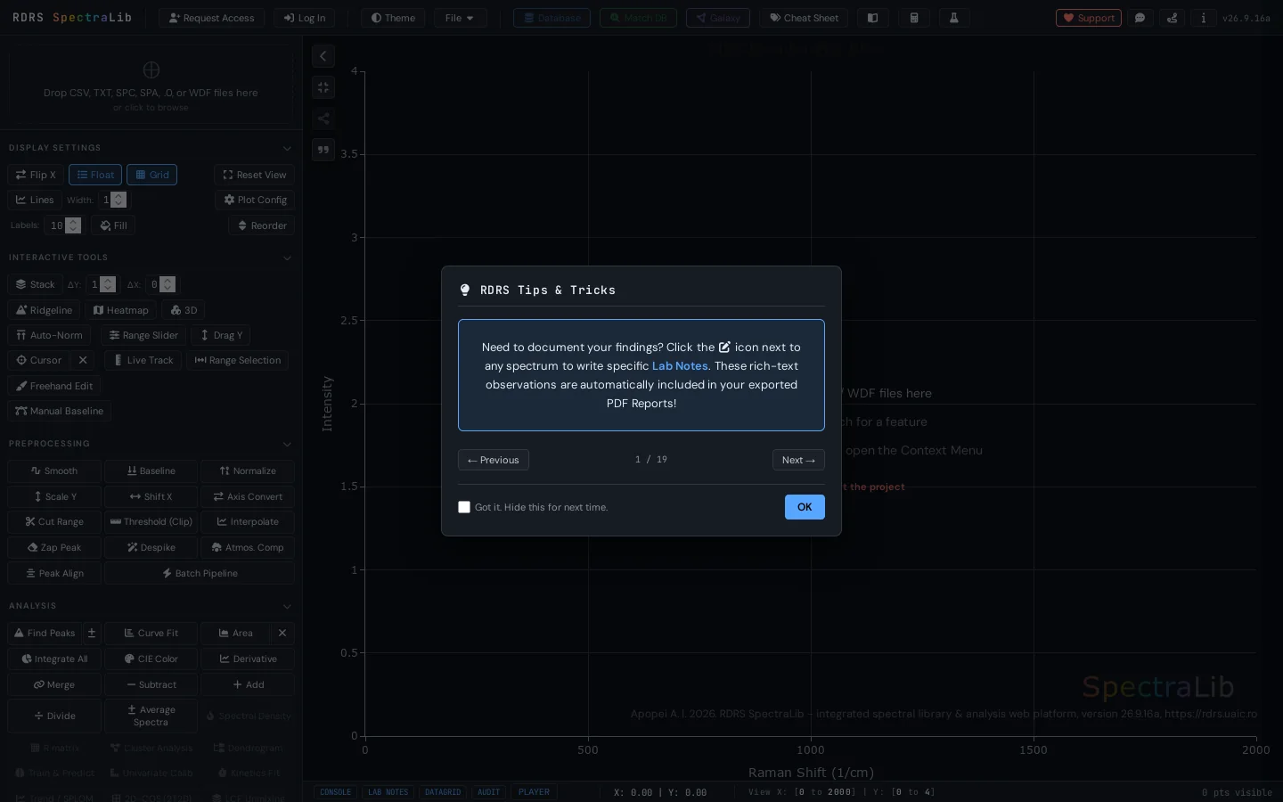Go to the Next tip
Viewport: 1283px width, 802px height.
click(x=798, y=460)
